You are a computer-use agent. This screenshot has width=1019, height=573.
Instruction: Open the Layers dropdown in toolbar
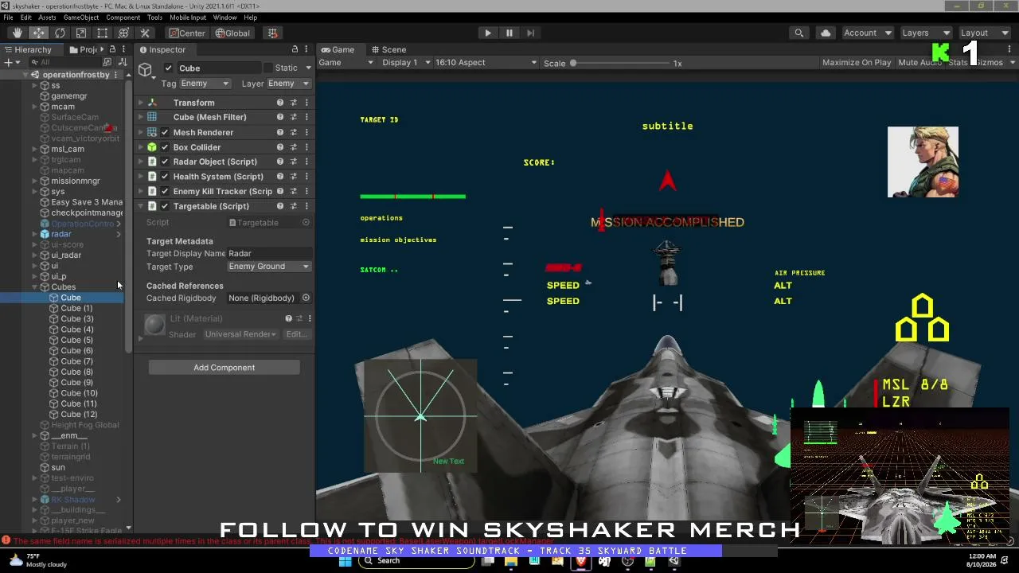click(925, 33)
